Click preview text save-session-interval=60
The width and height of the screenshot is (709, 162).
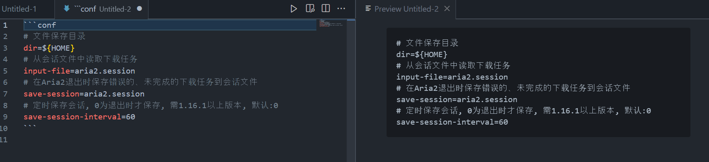click(452, 122)
